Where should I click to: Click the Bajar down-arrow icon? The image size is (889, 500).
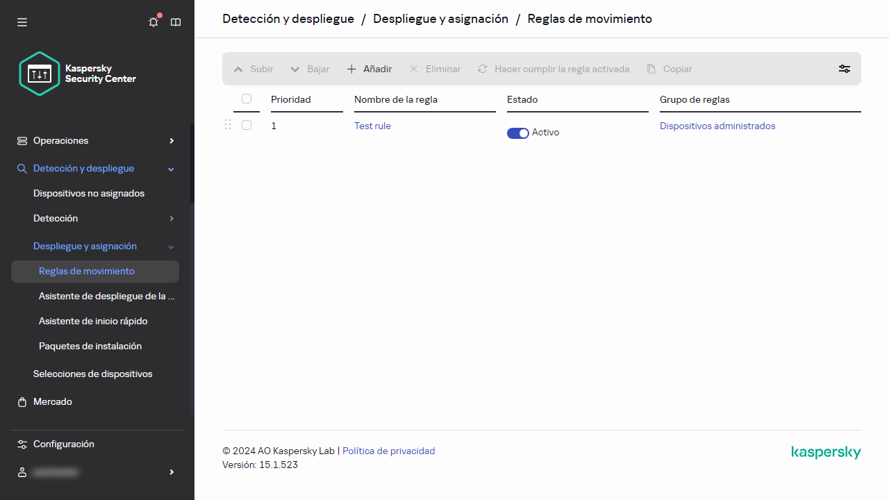point(295,69)
